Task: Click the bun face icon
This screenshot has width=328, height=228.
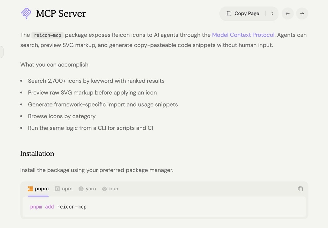Action: (104, 189)
